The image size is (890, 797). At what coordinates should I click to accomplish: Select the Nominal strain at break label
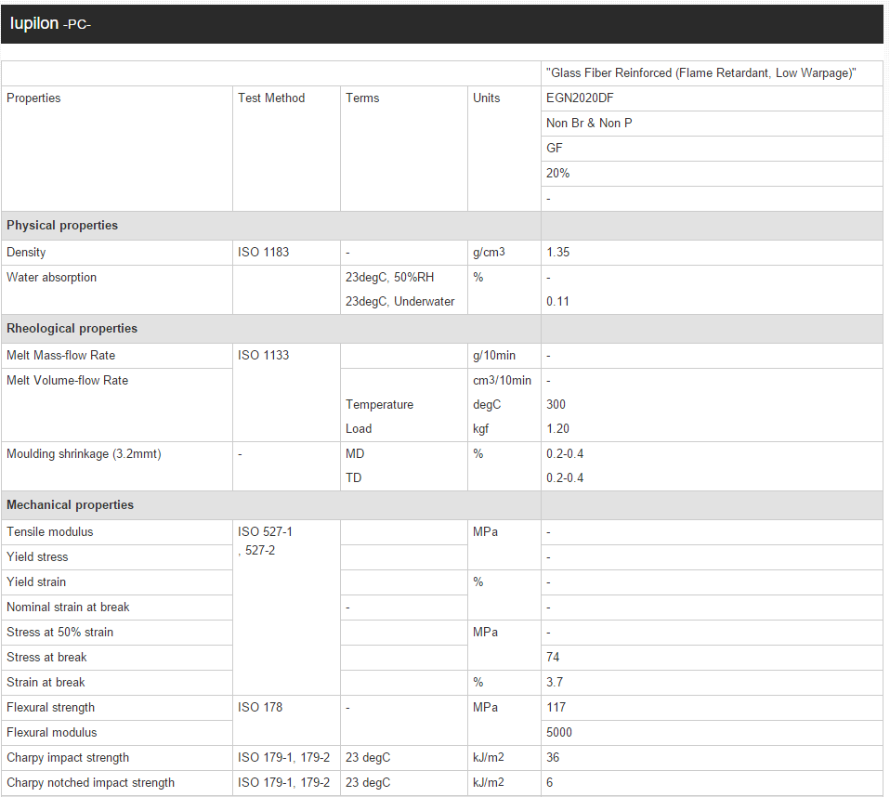tap(68, 607)
